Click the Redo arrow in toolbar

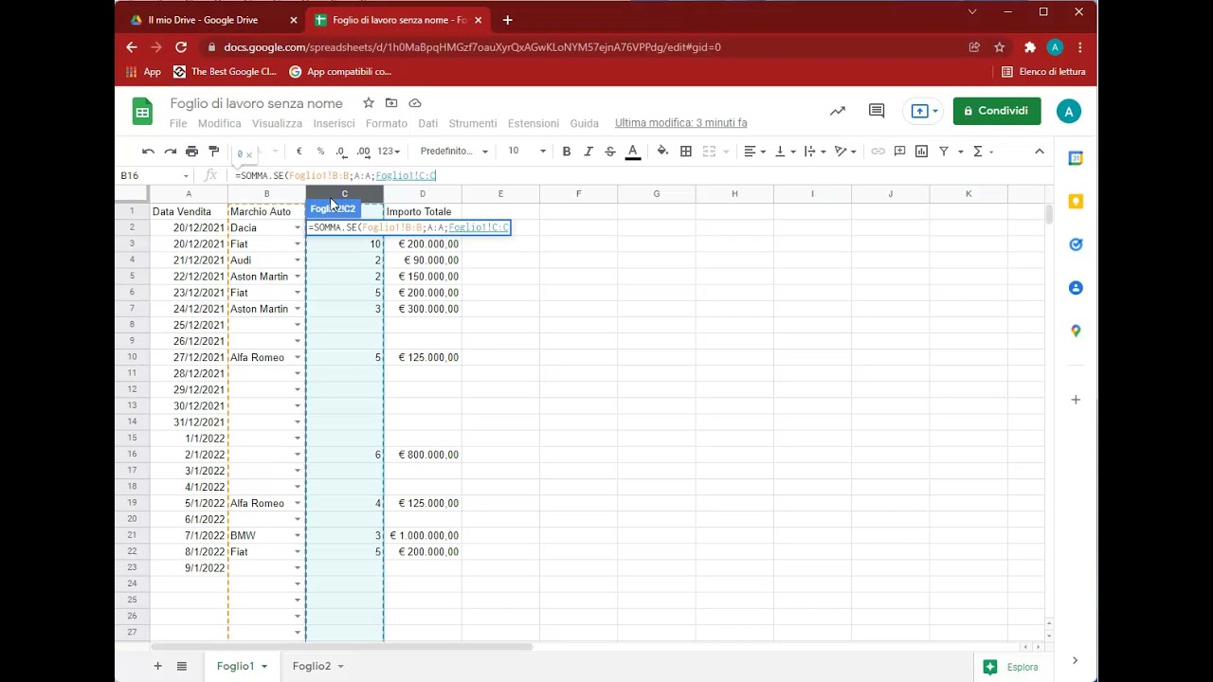coord(170,152)
